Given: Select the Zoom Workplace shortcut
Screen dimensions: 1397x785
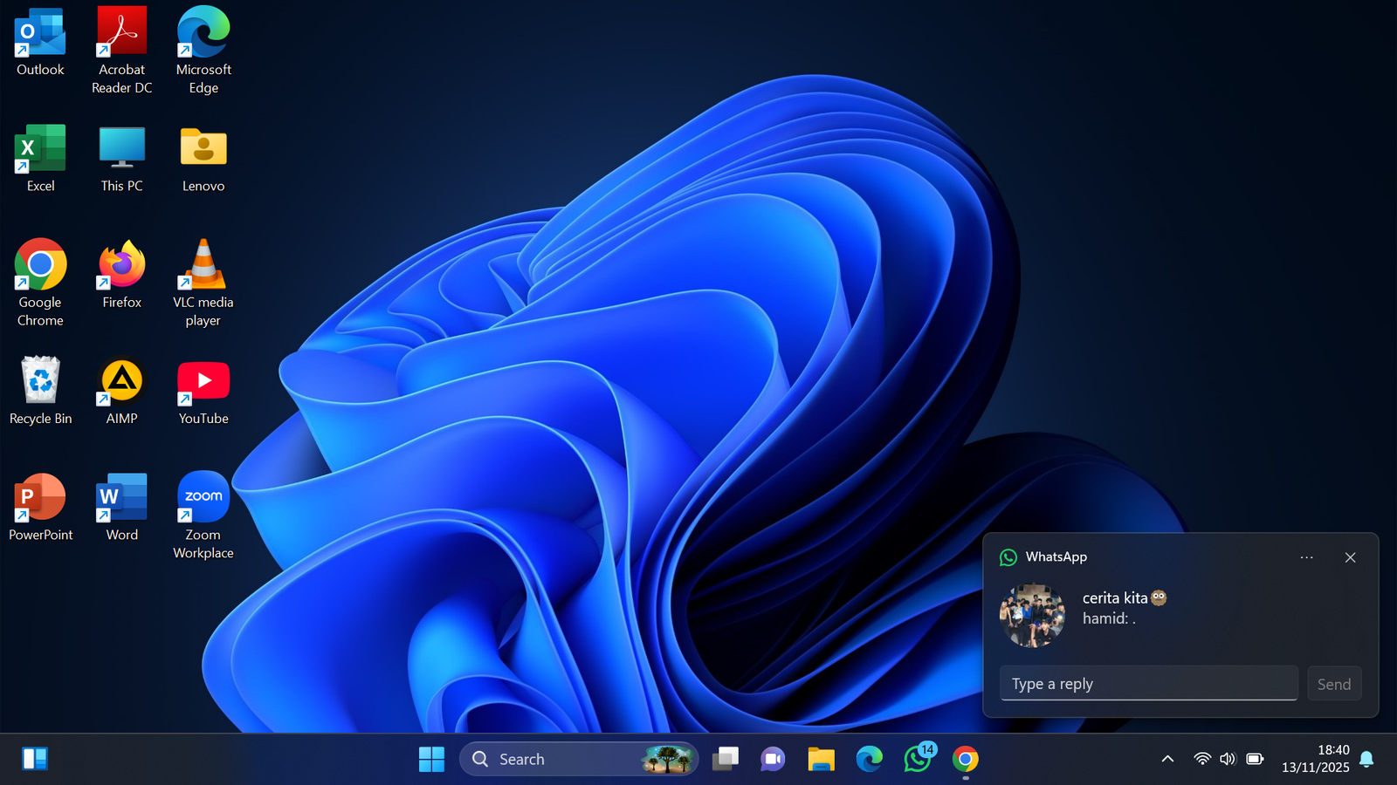Looking at the screenshot, I should click(203, 498).
